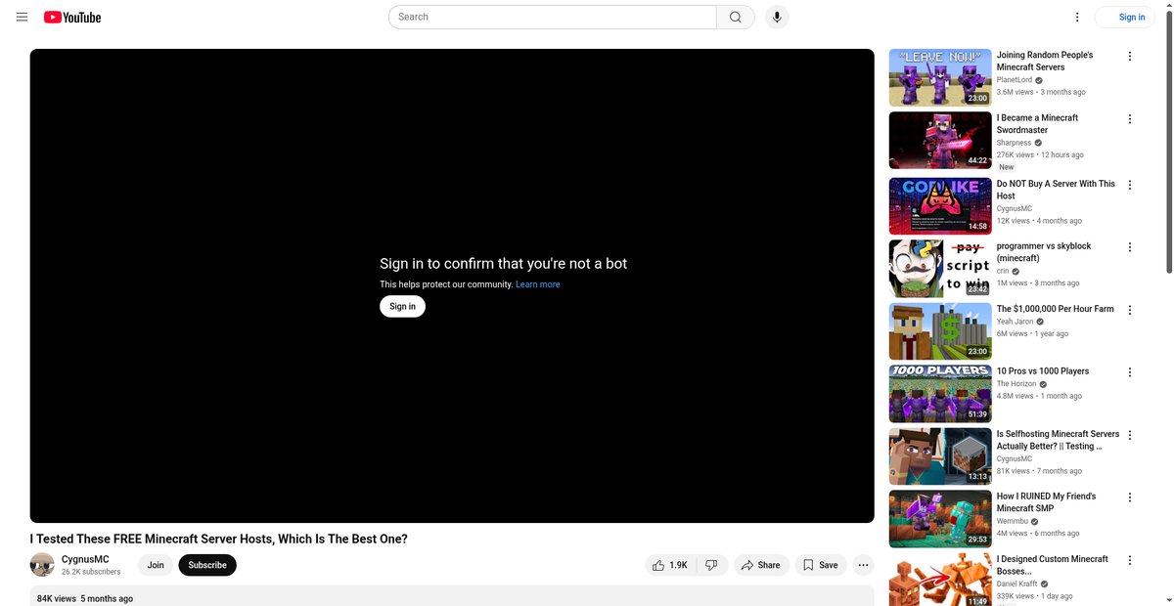1174x606 pixels.
Task: Open The $1,000,000 Per Hour Farm thumbnail
Action: (x=940, y=330)
